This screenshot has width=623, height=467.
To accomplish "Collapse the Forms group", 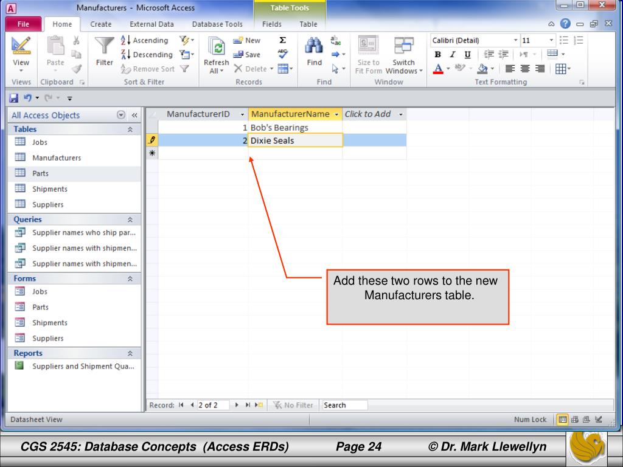I will (x=130, y=278).
